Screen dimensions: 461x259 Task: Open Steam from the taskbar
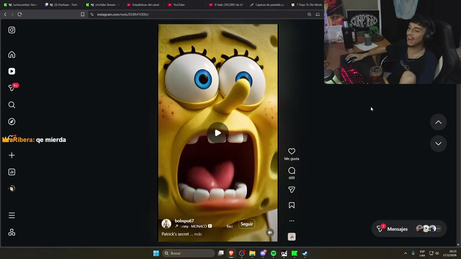[x=305, y=253]
